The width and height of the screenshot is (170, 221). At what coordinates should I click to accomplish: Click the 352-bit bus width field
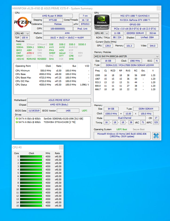pos(153,33)
